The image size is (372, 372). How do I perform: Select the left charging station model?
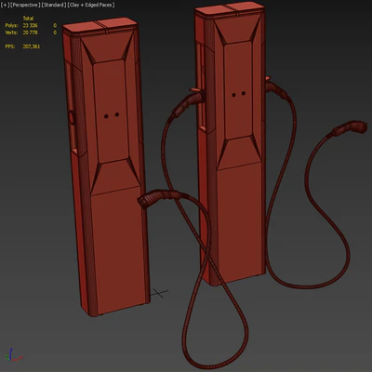pos(105,167)
